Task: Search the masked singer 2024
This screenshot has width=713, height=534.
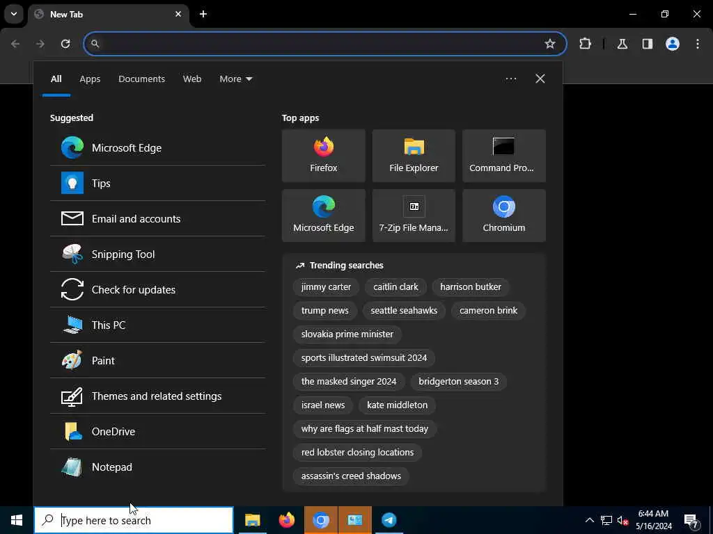Action: [x=349, y=382]
